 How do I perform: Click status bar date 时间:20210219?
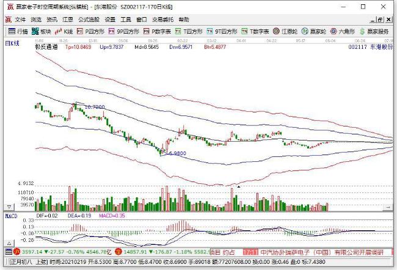(68, 262)
